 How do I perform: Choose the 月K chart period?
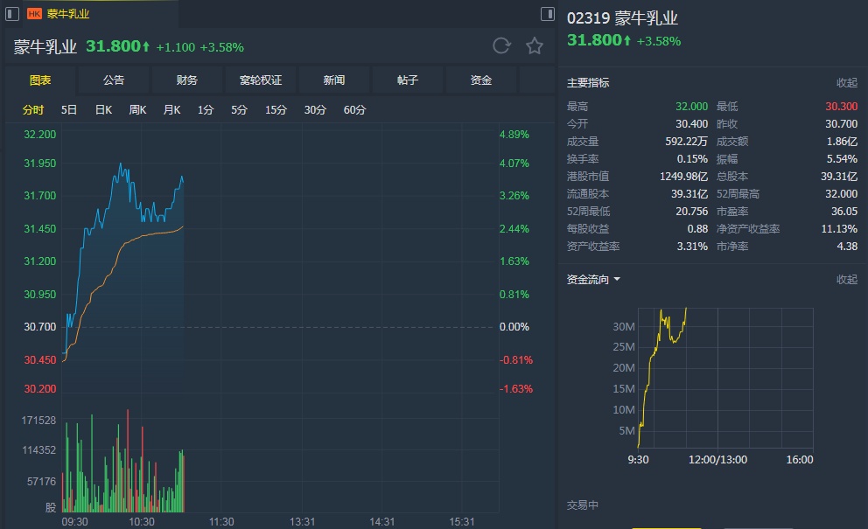(171, 110)
